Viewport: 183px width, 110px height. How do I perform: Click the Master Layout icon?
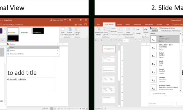pos(121,29)
